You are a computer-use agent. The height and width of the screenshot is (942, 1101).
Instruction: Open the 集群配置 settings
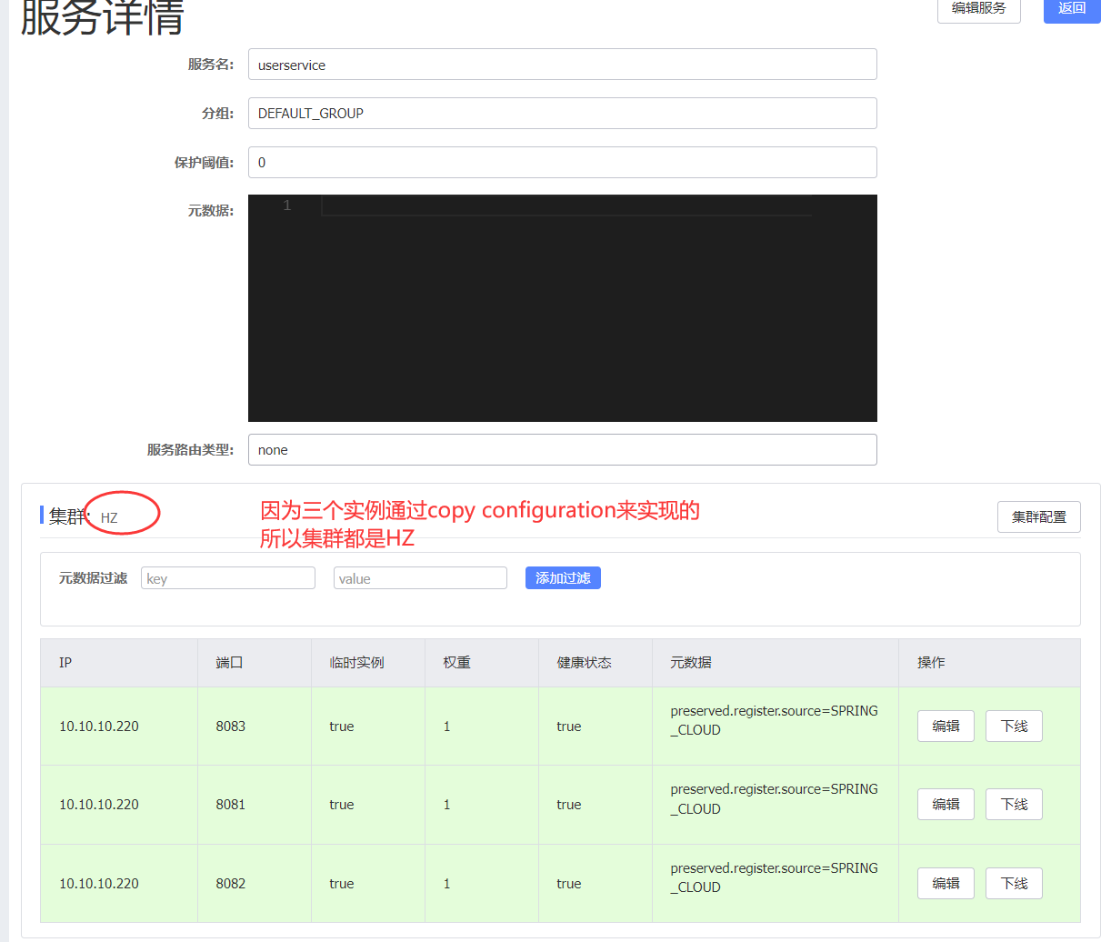click(1039, 516)
